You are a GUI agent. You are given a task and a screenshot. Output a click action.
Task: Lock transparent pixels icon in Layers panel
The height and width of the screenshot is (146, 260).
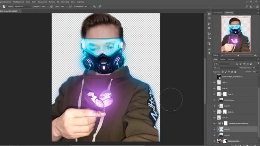(x=223, y=72)
